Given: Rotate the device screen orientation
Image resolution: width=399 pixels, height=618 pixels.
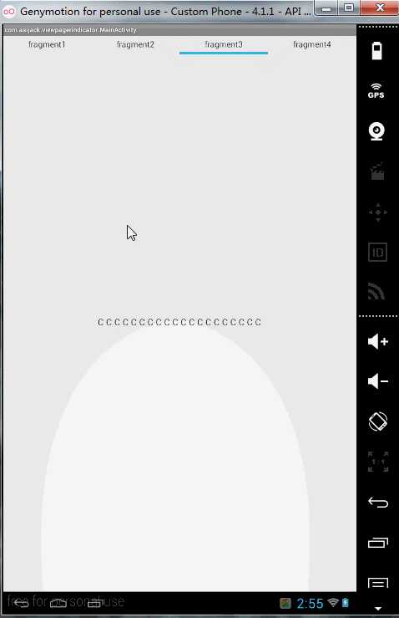Looking at the screenshot, I should pos(378,421).
